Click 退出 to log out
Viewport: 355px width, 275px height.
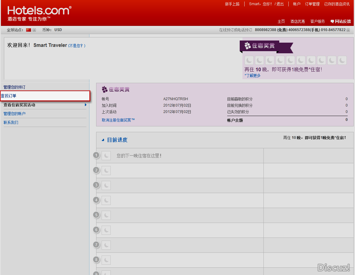coord(280,4)
